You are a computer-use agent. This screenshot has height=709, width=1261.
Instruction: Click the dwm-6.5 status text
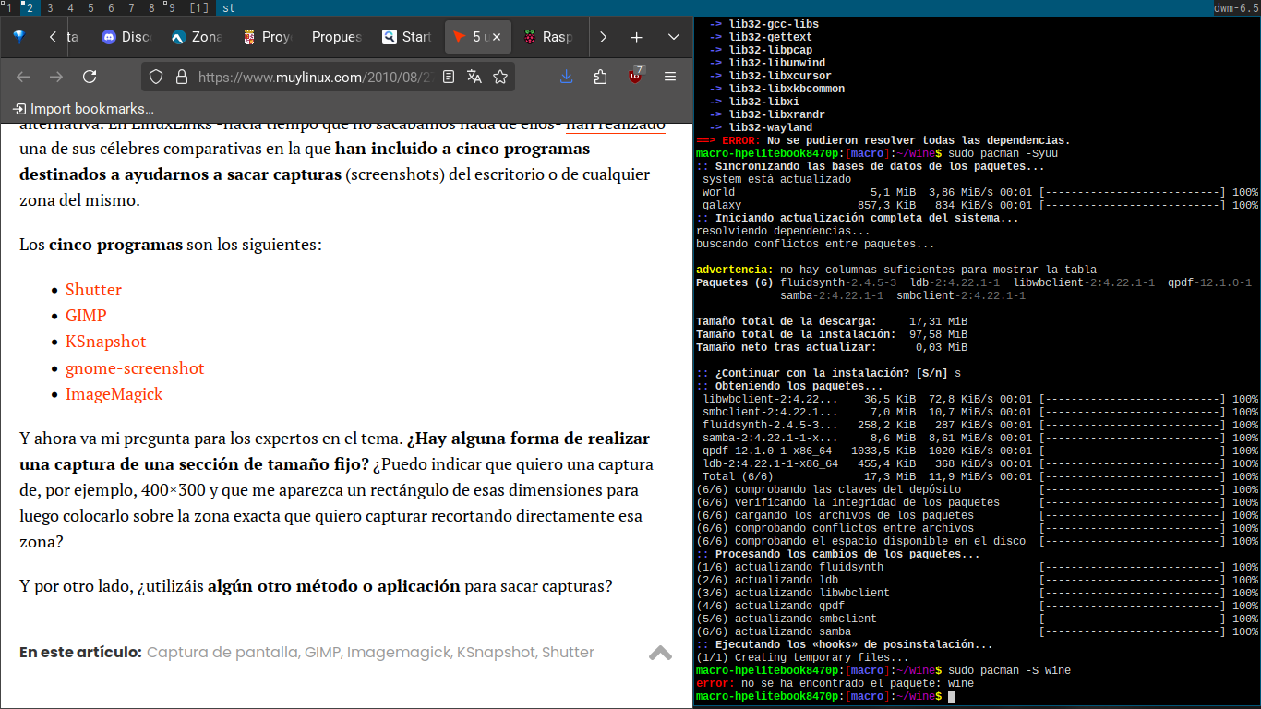click(1237, 8)
